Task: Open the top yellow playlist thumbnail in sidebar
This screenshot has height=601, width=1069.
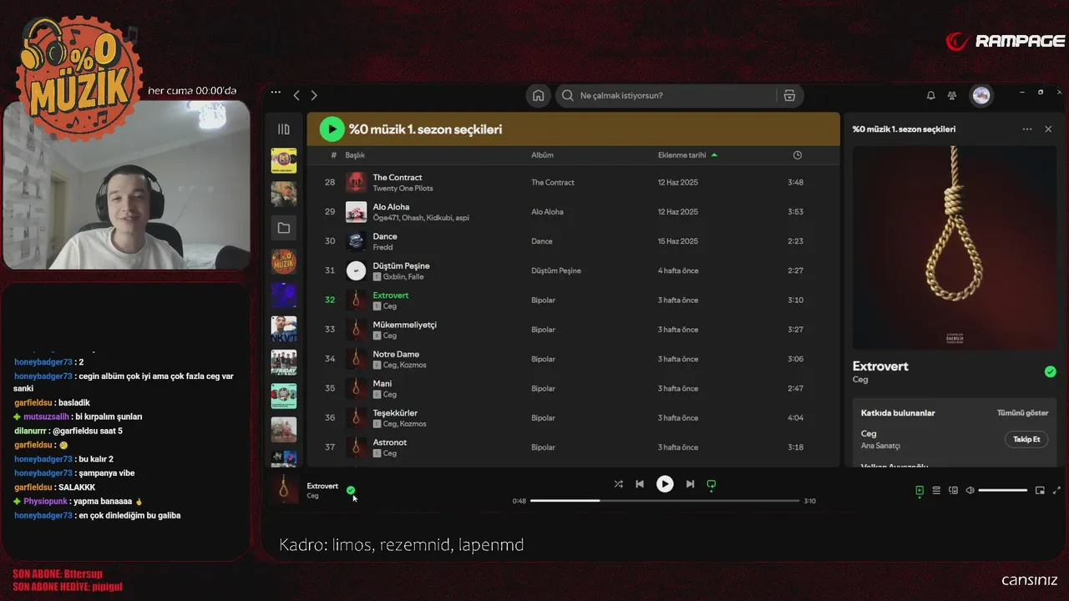Action: pyautogui.click(x=284, y=160)
